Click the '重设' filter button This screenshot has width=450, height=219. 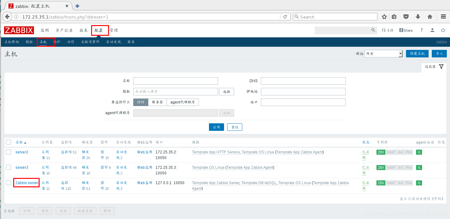pyautogui.click(x=235, y=127)
